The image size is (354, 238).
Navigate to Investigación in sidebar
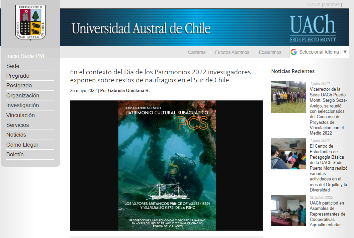coord(22,105)
